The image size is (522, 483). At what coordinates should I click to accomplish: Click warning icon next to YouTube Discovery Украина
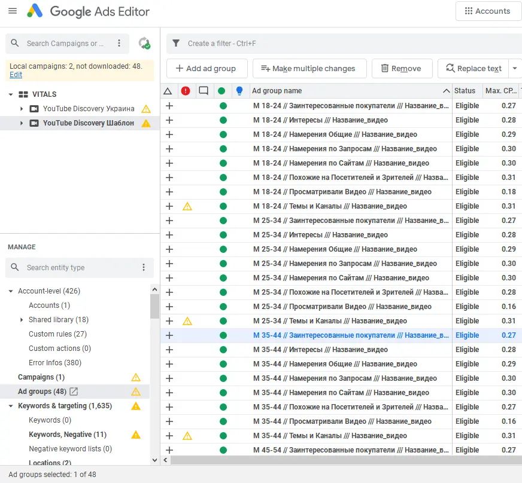tap(146, 109)
